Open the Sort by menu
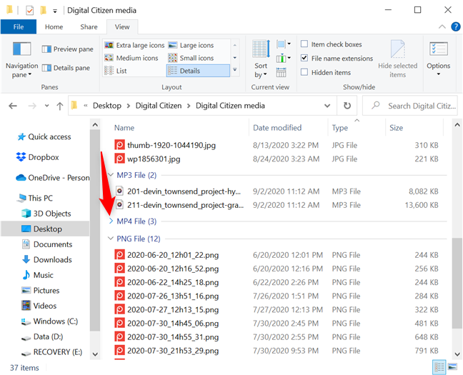Image resolution: width=463 pixels, height=375 pixels. [261, 60]
